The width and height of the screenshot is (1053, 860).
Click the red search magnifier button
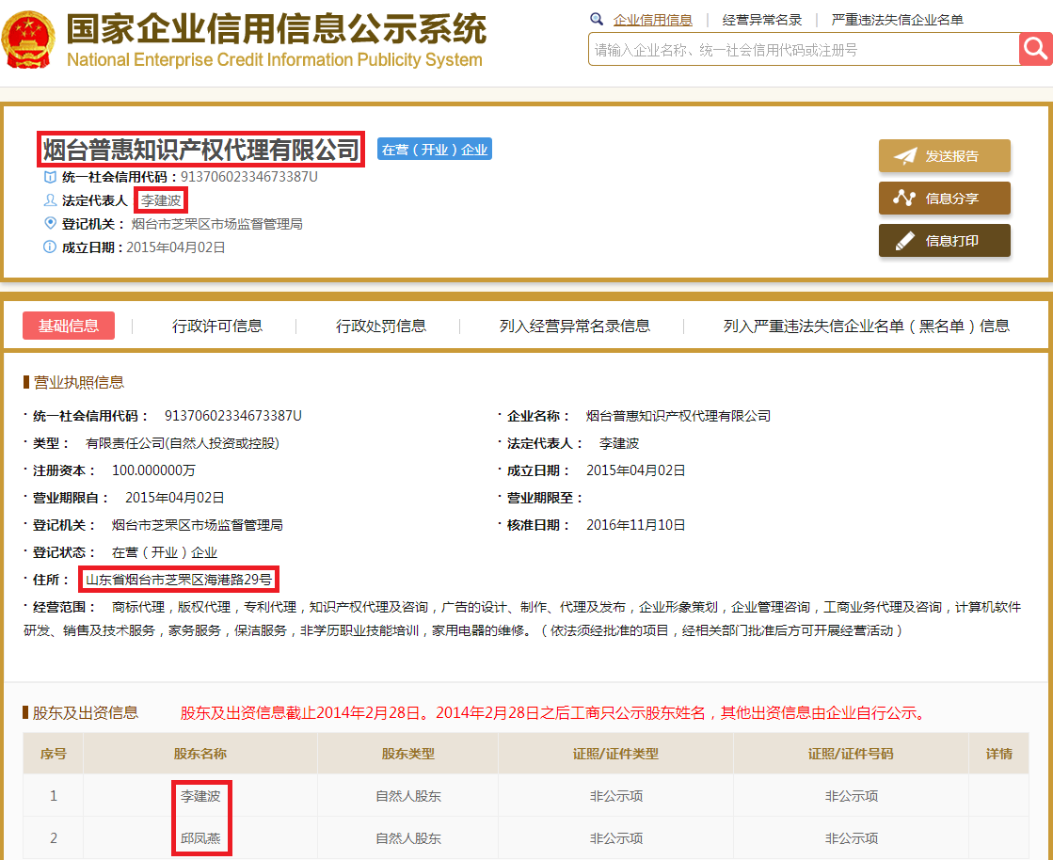[x=1035, y=49]
